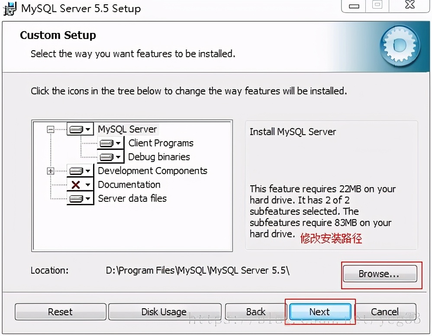This screenshot has height=336, width=432.
Task: Click the Client Programs feature drive icon
Action: coord(110,143)
